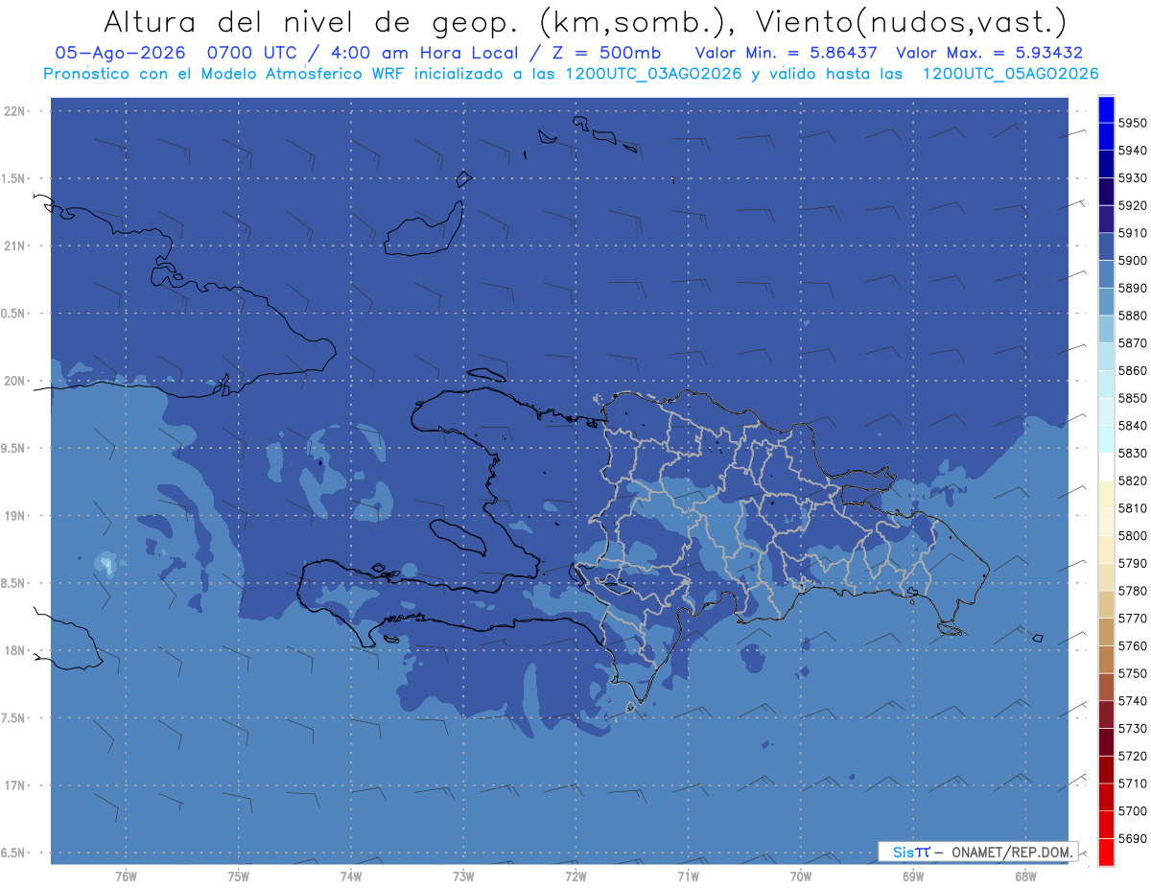The image size is (1151, 889).
Task: Click the '17N' latitude axis label
Action: (14, 785)
